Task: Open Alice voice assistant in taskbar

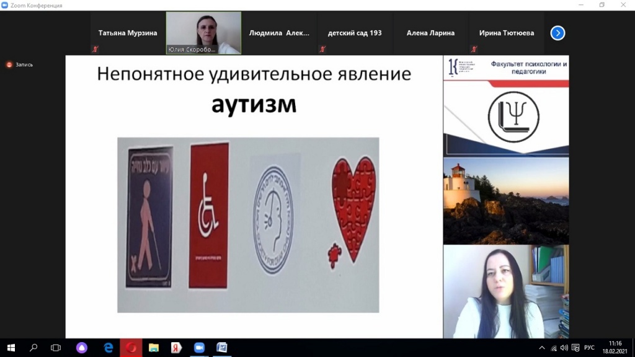Action: click(81, 348)
